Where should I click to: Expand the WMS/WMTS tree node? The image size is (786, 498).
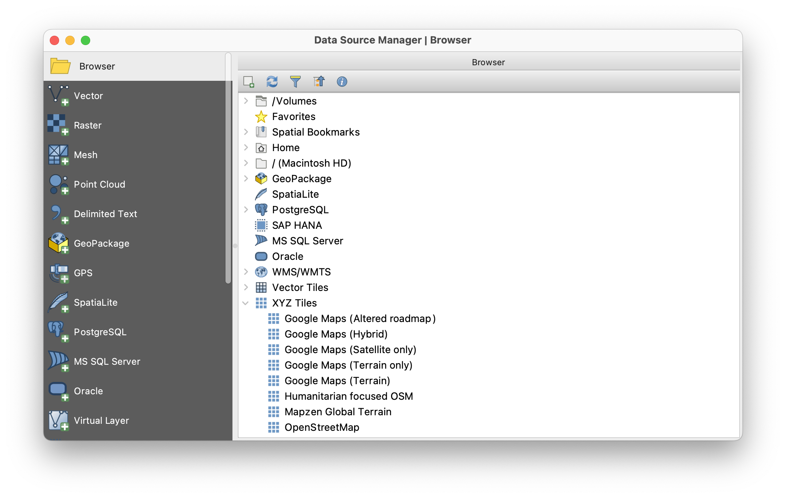pos(246,272)
